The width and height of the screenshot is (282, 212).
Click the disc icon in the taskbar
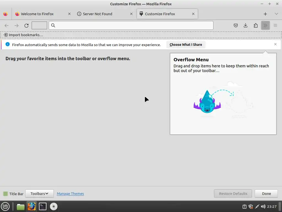click(x=54, y=206)
